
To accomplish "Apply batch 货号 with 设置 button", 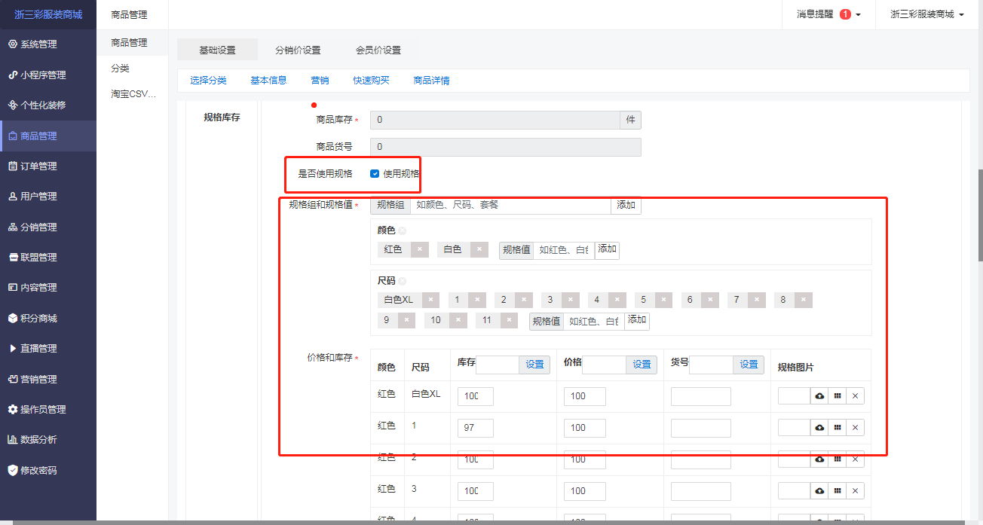I will click(x=749, y=365).
